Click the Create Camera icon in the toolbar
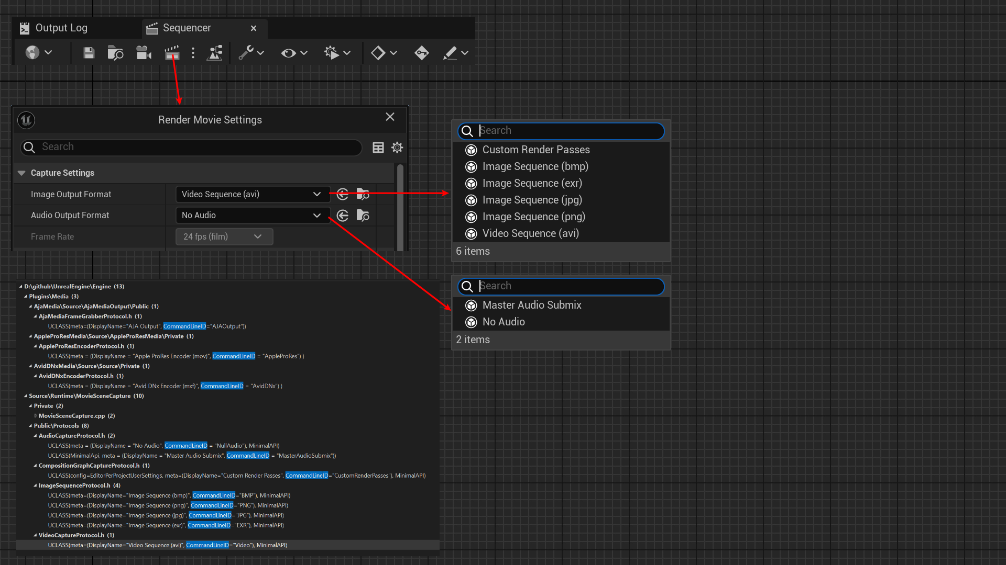Viewport: 1006px width, 565px height. [x=144, y=53]
